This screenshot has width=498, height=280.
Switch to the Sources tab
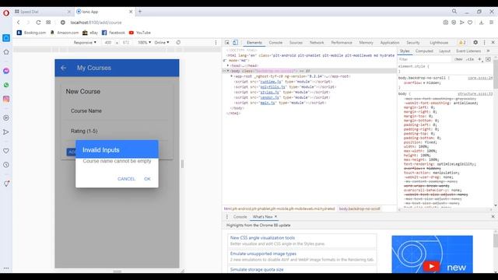click(x=296, y=43)
